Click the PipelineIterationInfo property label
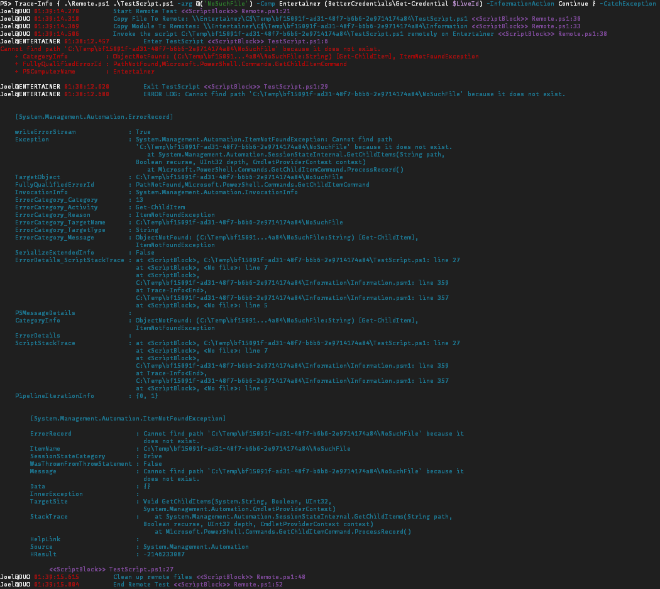Screen dimensions: 660x589 55,396
